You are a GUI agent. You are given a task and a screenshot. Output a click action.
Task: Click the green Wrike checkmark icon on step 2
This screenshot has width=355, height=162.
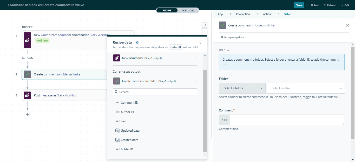point(27,74)
